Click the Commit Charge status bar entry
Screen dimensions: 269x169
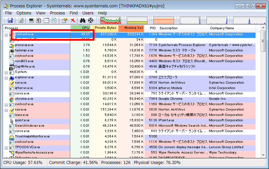tap(73, 163)
